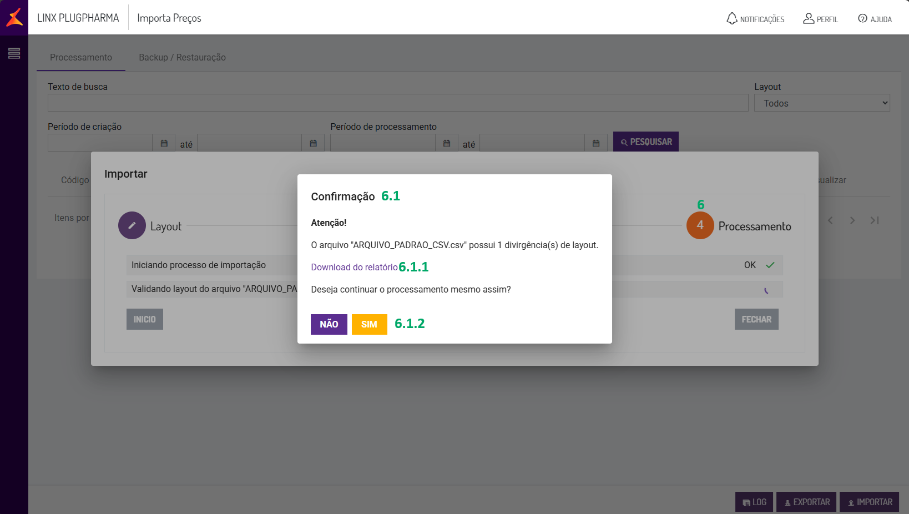909x514 pixels.
Task: Switch to the Processamento tab
Action: 81,58
